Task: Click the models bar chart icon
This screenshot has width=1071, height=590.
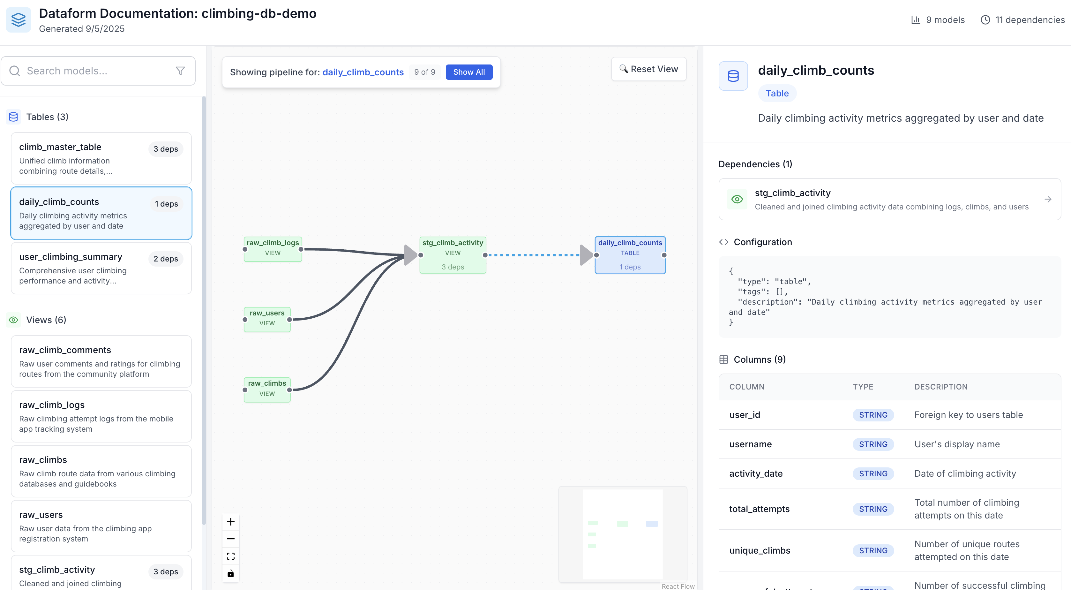Action: (x=916, y=20)
